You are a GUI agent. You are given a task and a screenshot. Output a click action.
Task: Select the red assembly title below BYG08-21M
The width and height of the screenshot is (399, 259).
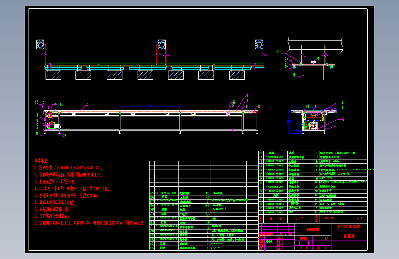click(x=349, y=236)
